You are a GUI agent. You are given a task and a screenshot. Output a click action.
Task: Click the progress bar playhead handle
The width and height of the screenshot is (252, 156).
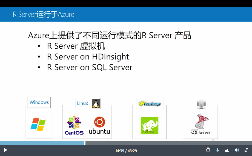click(85, 143)
